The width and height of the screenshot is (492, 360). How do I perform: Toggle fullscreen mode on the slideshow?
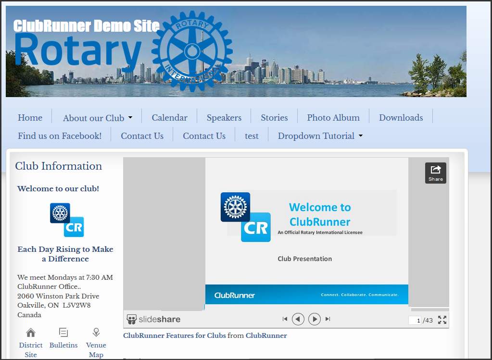(x=442, y=320)
